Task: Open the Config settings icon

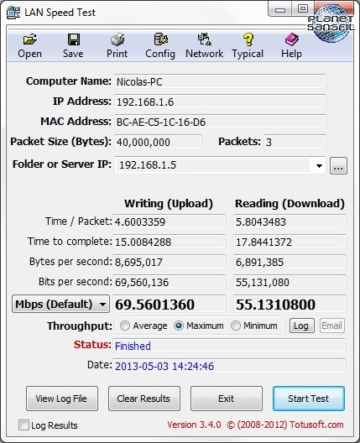Action: [x=161, y=39]
